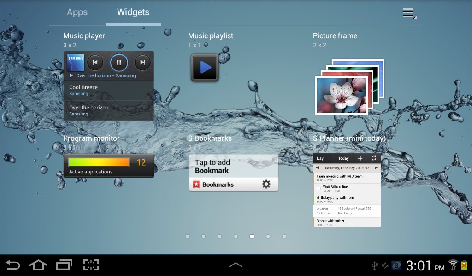
Task: Open S Bookmarks settings gear
Action: pyautogui.click(x=266, y=184)
